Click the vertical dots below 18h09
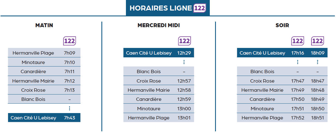This screenshot has height=133, width=336. coord(317,62)
